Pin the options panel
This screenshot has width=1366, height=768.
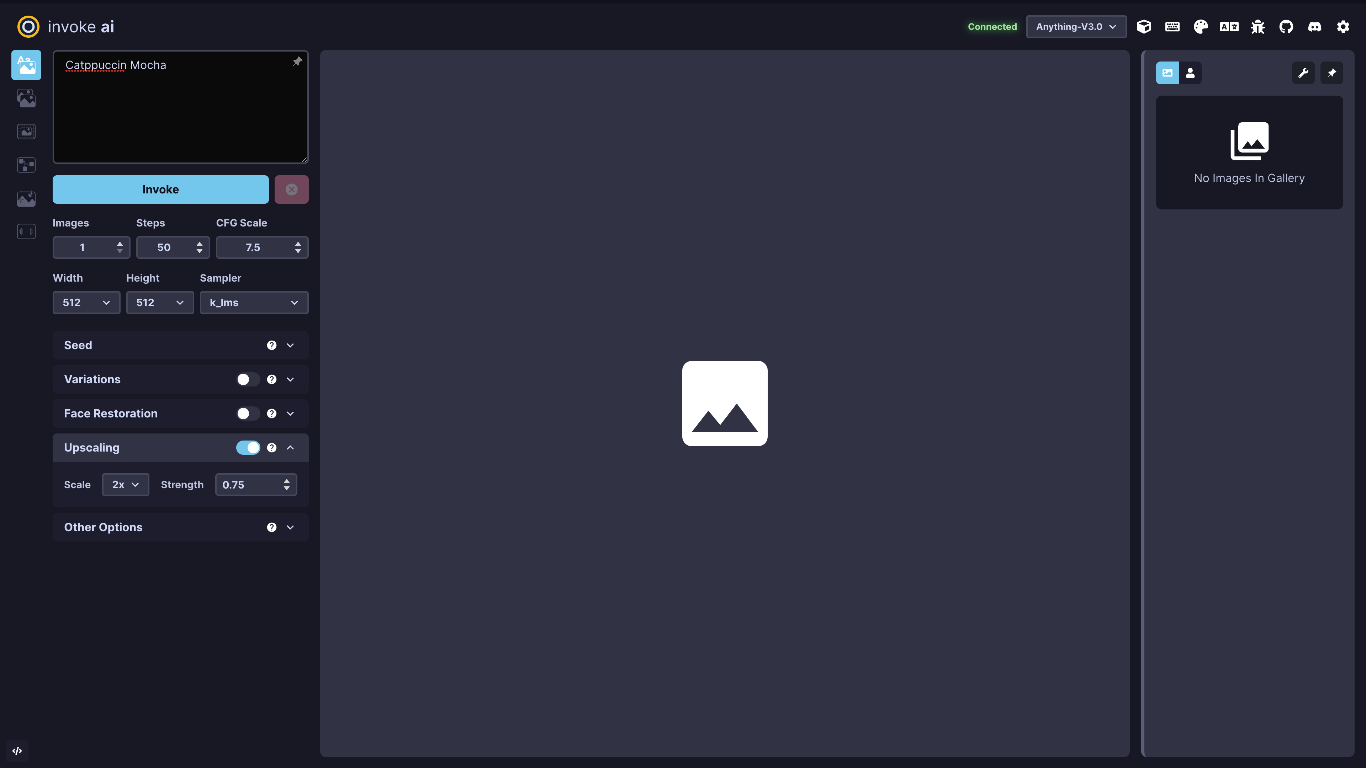[297, 62]
